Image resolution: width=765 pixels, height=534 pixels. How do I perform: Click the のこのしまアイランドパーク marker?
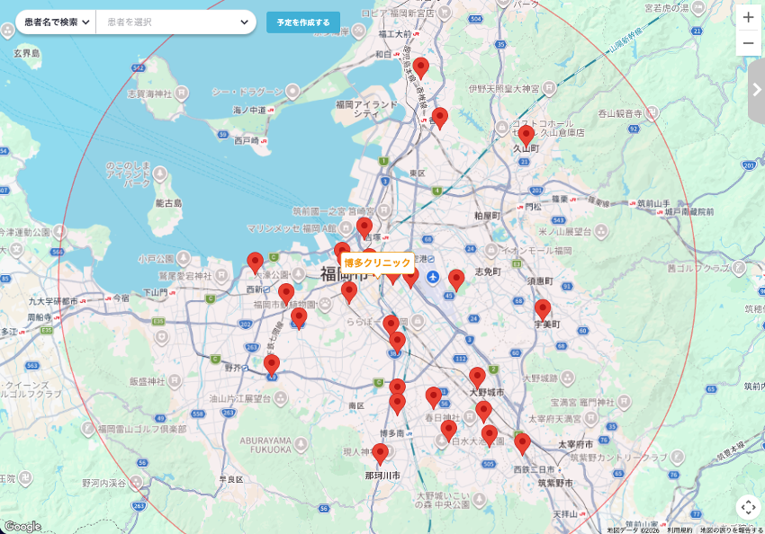(159, 174)
